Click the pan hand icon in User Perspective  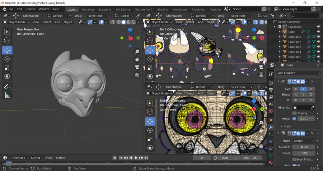tap(137, 59)
